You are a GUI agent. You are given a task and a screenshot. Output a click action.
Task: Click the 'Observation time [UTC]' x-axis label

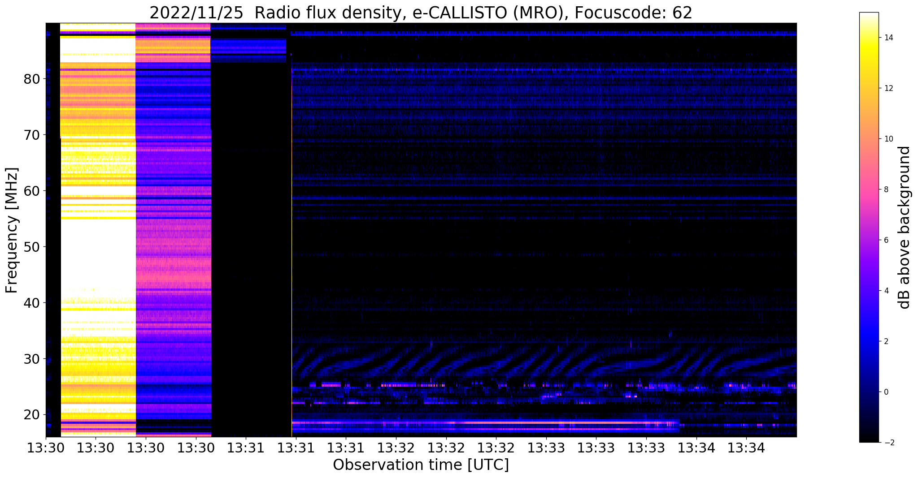(421, 465)
